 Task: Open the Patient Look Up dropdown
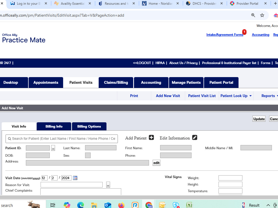(236, 96)
